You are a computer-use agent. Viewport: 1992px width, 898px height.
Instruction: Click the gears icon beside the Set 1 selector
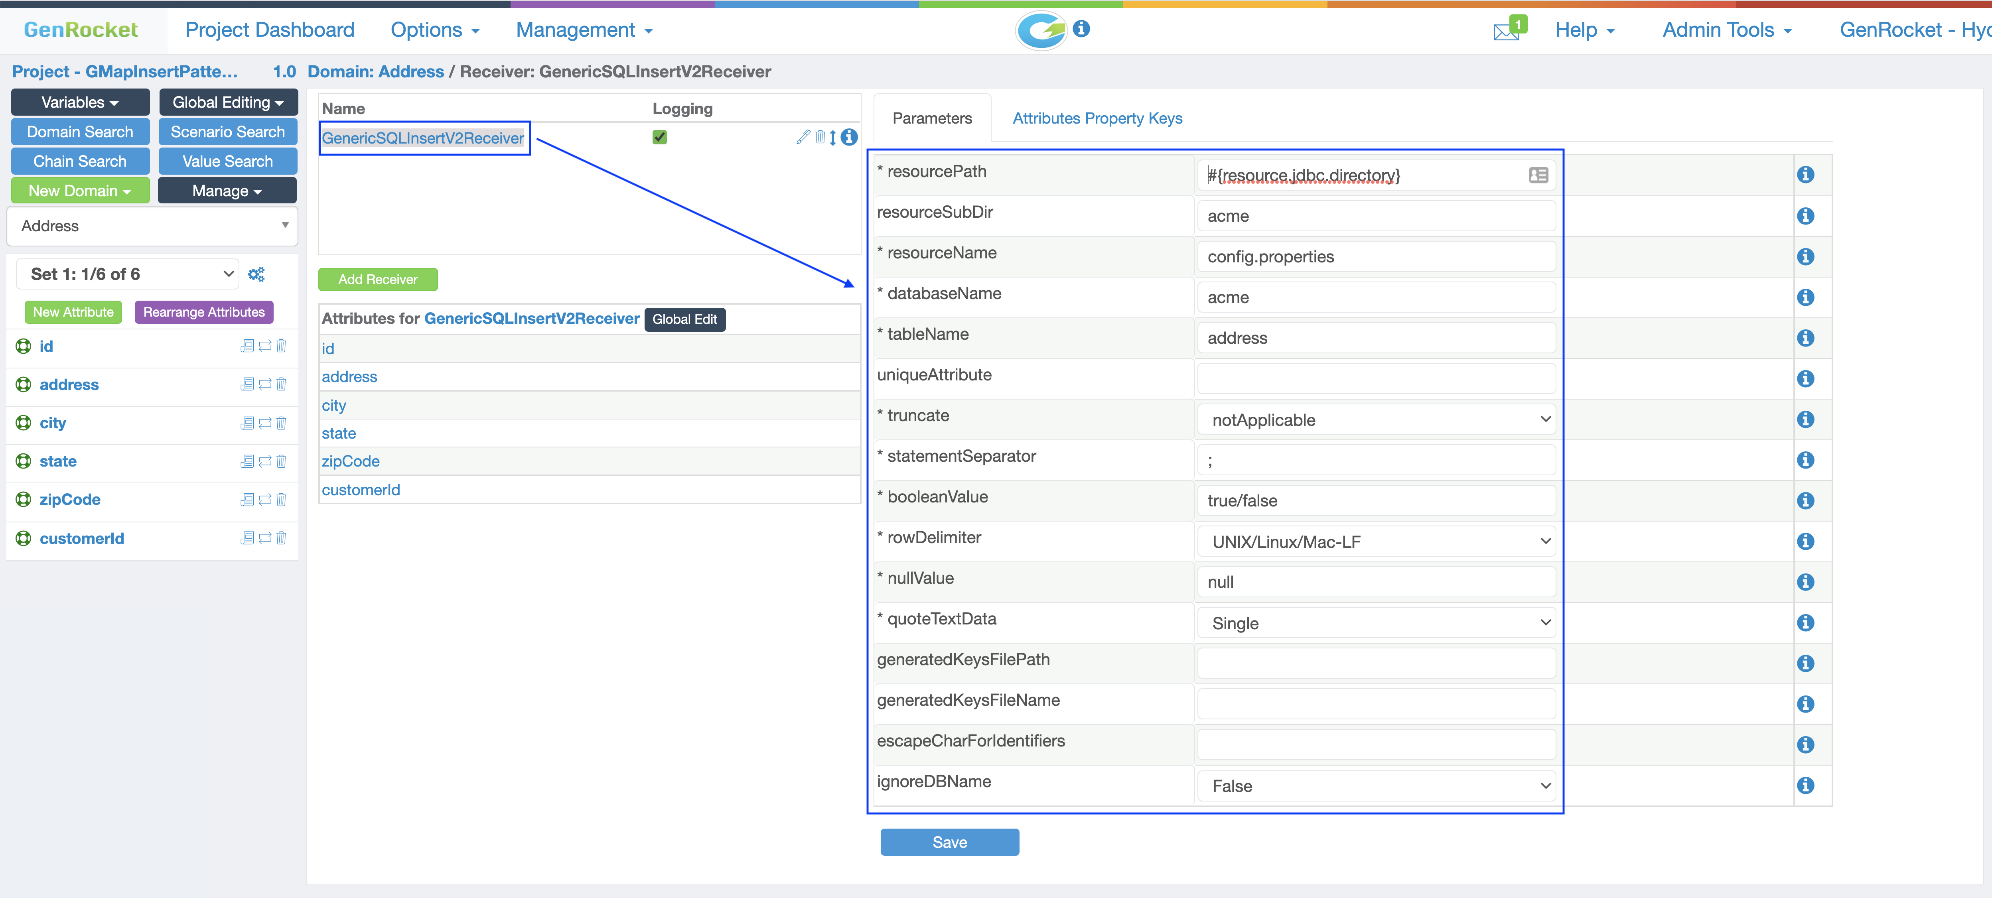[256, 274]
